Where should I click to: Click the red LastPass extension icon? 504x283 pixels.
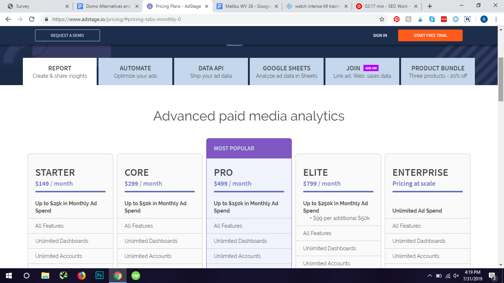[444, 19]
